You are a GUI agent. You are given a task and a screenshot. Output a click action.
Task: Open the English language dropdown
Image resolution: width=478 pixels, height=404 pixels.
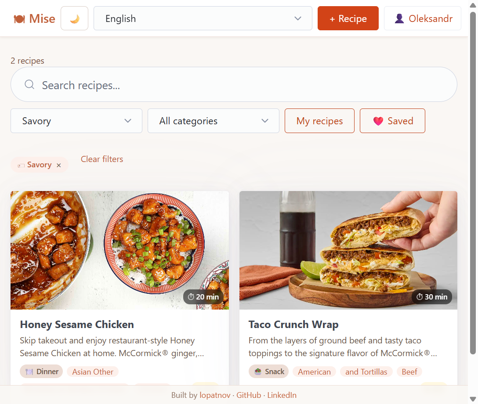pos(203,18)
